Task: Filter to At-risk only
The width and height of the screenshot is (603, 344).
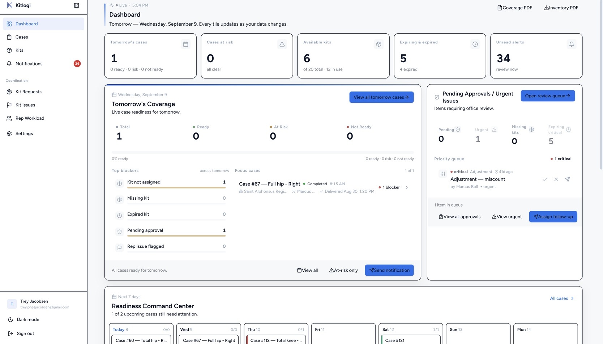Action: click(343, 271)
